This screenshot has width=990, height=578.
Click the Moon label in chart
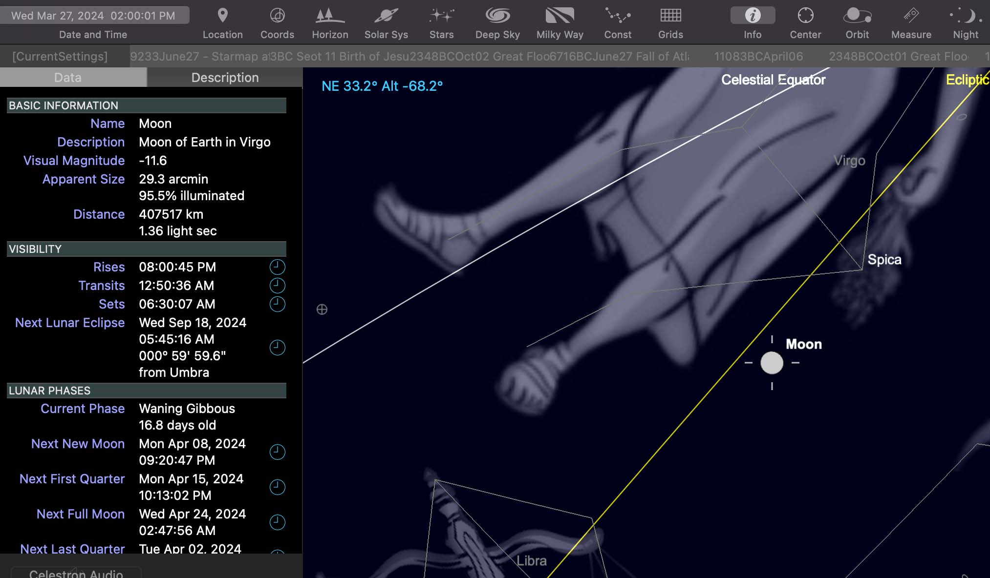coord(804,344)
